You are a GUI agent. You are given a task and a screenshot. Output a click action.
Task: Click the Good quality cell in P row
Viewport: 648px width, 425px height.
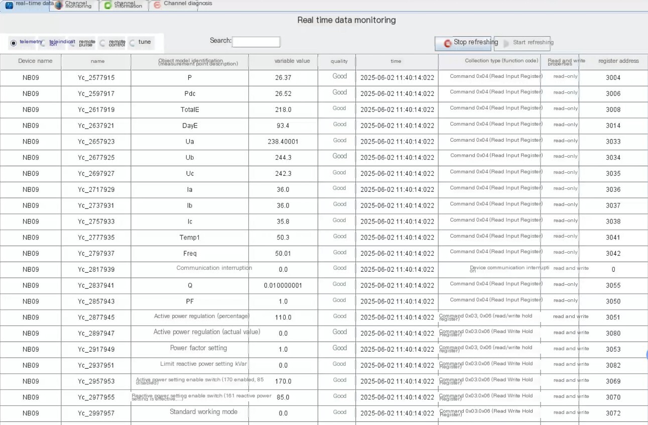coord(337,78)
